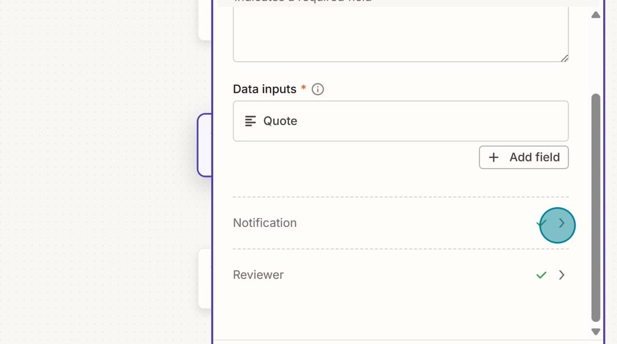Click the plus icon in Add field button
Image resolution: width=617 pixels, height=344 pixels.
tap(494, 157)
